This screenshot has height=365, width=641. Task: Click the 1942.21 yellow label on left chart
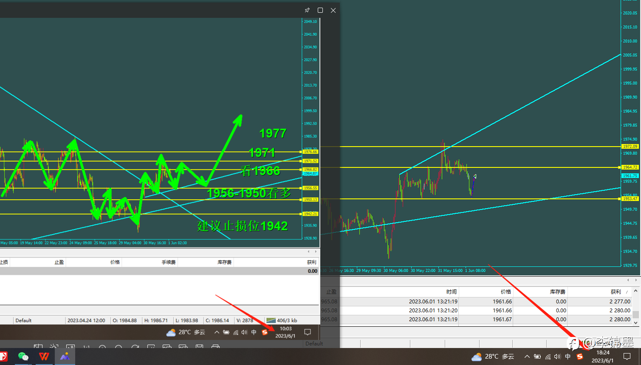(310, 214)
